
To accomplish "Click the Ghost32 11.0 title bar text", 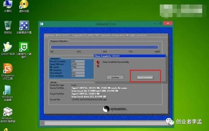I will 106,24.
